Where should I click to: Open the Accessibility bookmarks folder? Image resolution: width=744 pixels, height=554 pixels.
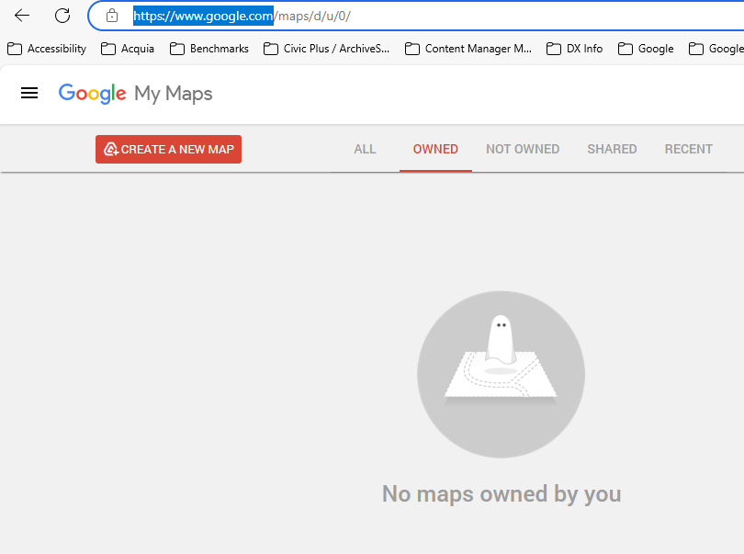47,49
